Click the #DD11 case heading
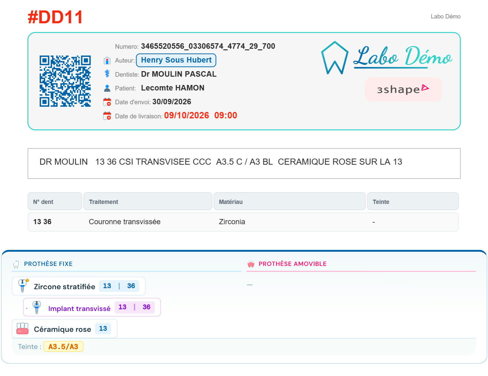This screenshot has width=488, height=376. pyautogui.click(x=55, y=17)
